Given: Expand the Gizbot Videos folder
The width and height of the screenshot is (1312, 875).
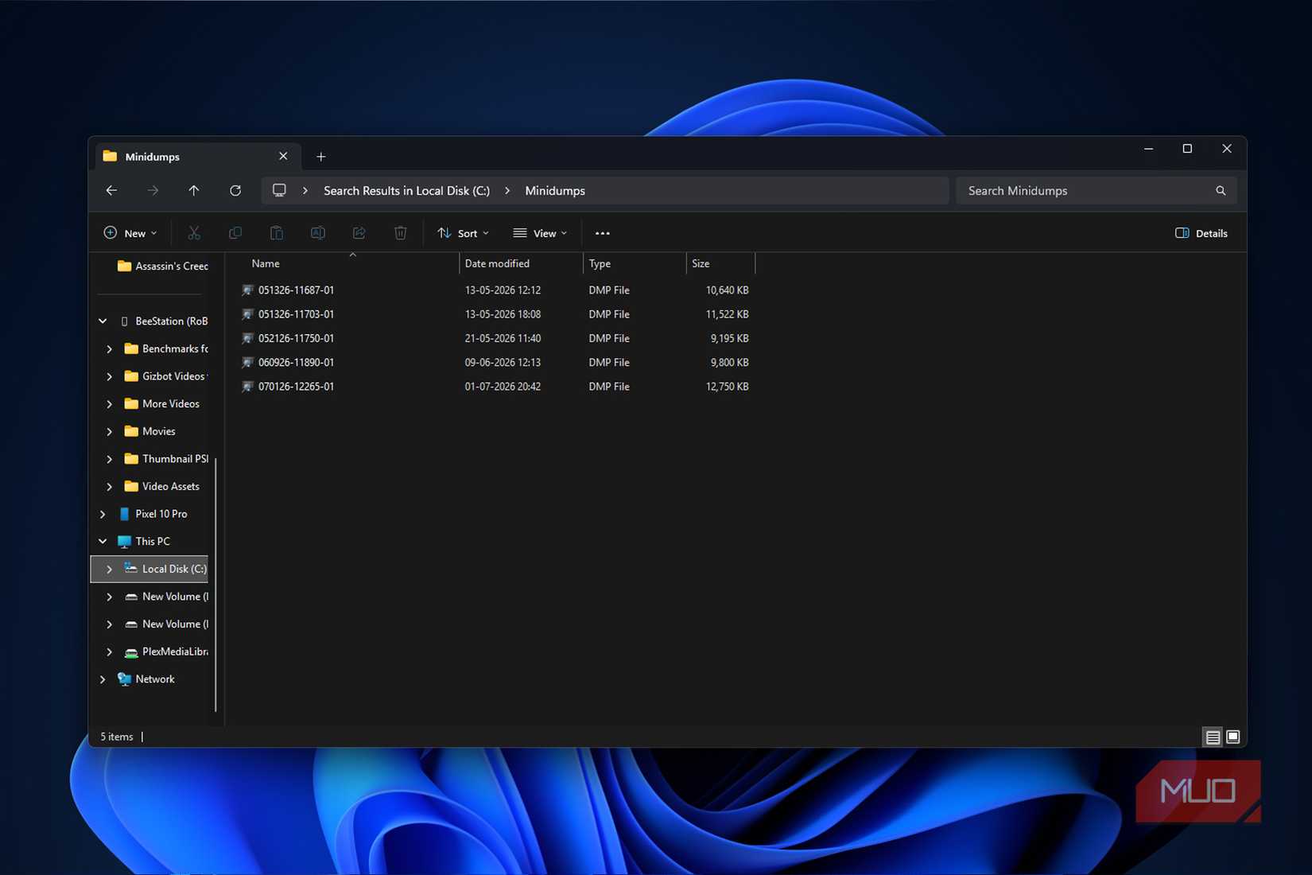Looking at the screenshot, I should click(x=110, y=376).
